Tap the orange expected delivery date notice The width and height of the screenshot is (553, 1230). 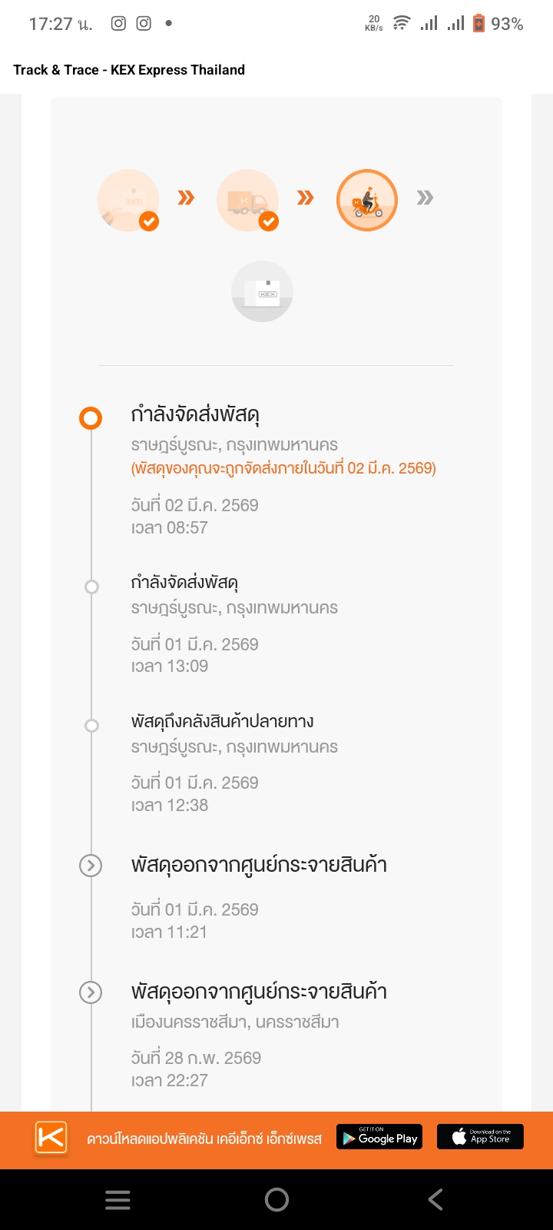283,468
